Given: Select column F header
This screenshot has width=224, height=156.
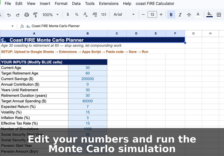Looking at the screenshot, I should coord(175,33).
